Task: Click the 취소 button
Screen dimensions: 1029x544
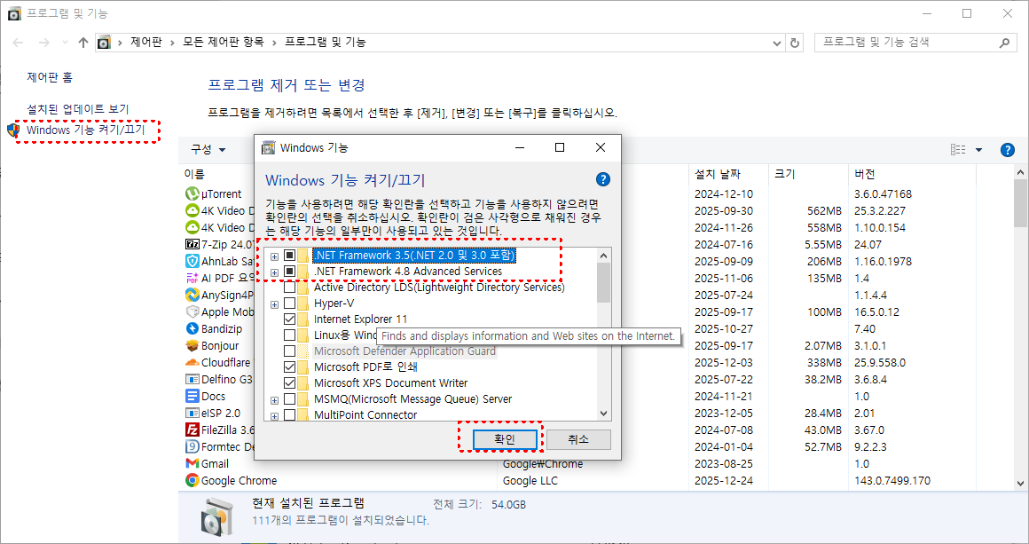Action: [578, 439]
